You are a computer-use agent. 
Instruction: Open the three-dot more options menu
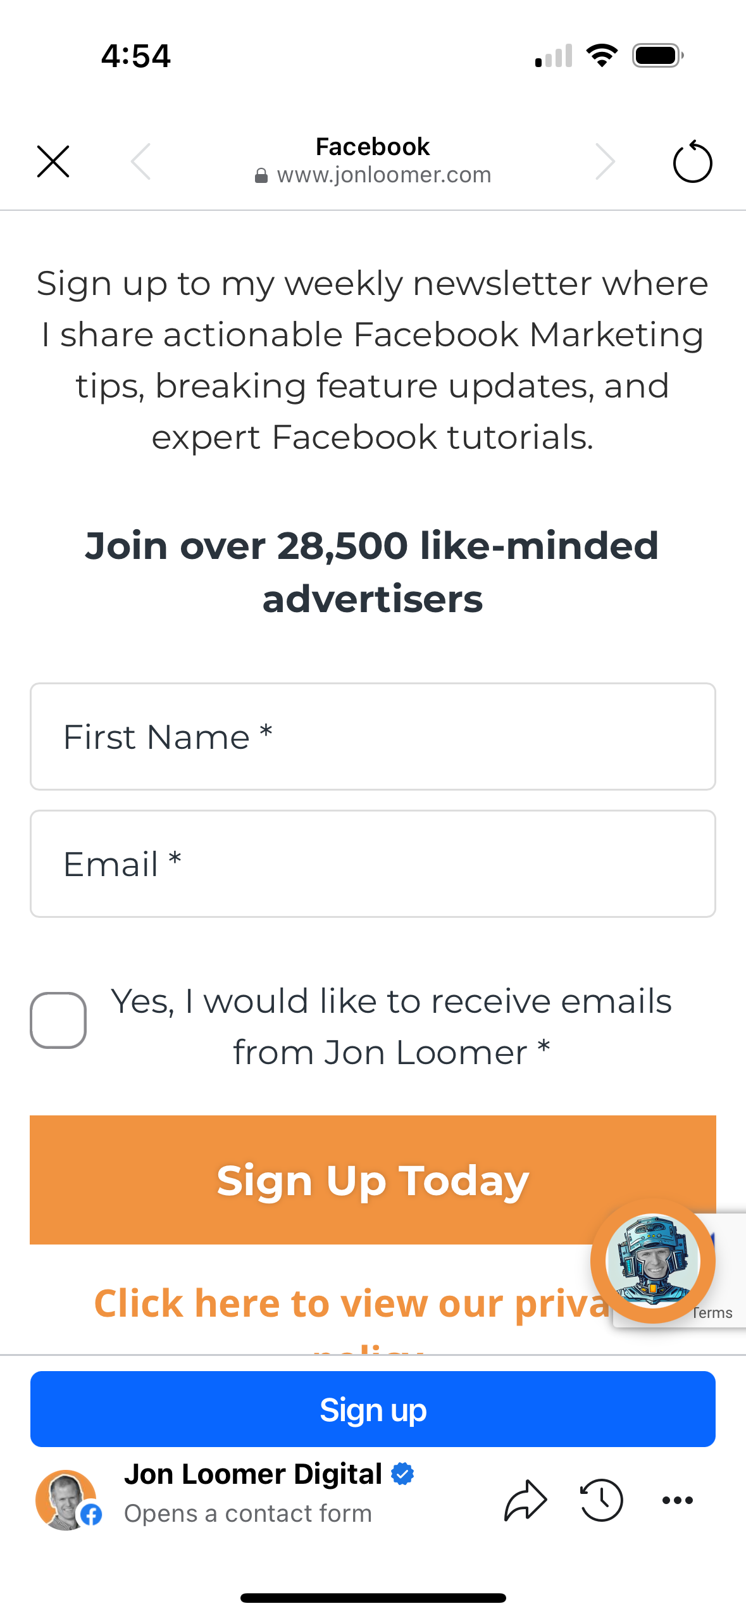(x=677, y=1500)
